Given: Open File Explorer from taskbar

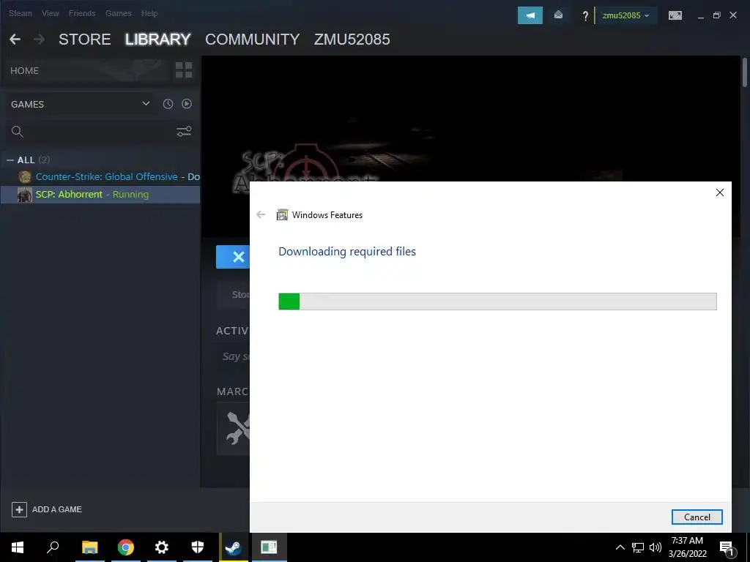Looking at the screenshot, I should [x=89, y=547].
